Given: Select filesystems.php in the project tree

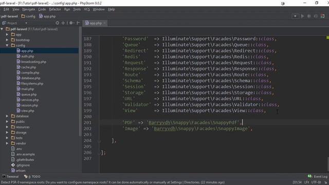Looking at the screenshot, I should tap(32, 83).
